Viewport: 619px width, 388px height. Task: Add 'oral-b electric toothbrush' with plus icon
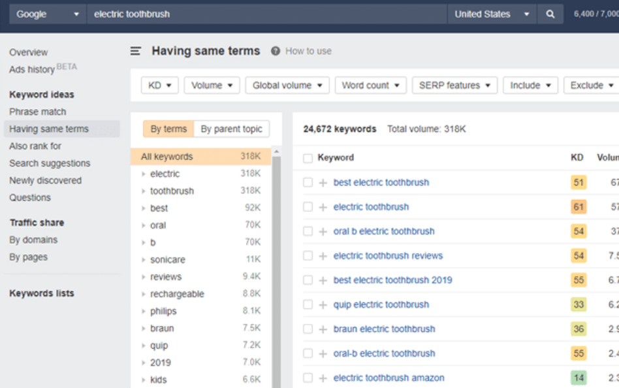point(323,353)
